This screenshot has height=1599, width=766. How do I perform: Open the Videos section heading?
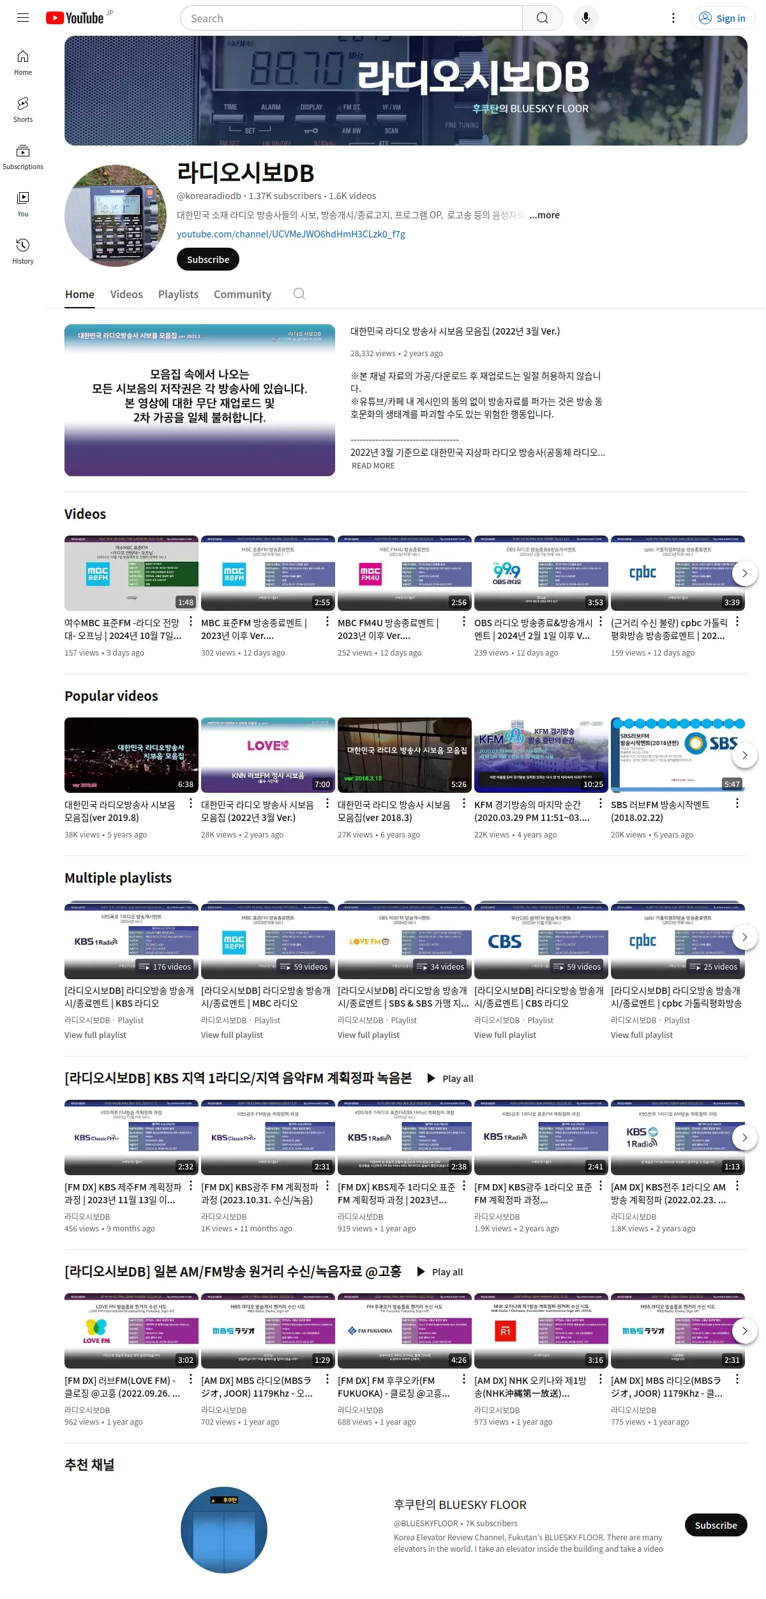click(86, 514)
